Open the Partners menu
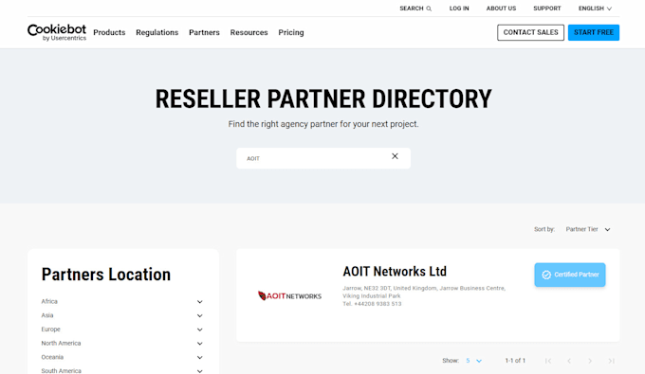This screenshot has width=645, height=374. 204,32
